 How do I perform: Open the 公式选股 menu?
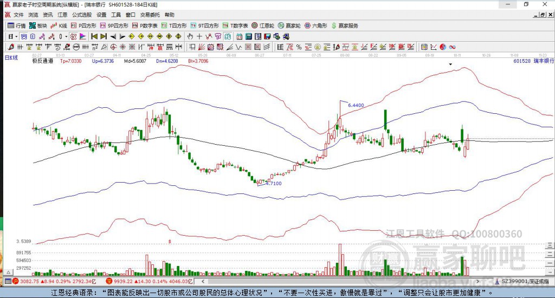82,15
